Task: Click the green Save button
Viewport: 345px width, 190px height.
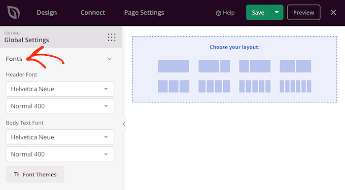Action: click(x=258, y=13)
